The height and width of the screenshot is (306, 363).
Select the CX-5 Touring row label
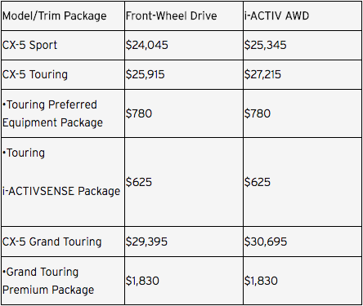point(63,74)
